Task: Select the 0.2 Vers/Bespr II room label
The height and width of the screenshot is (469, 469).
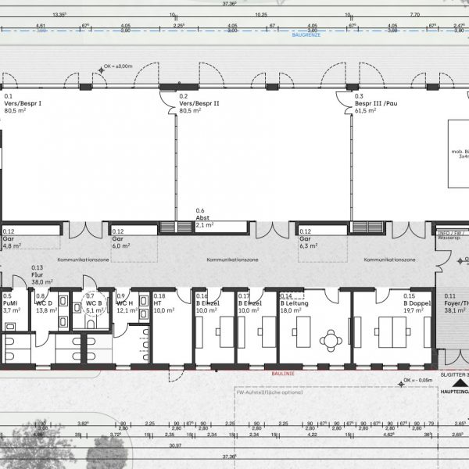Action: (199, 103)
